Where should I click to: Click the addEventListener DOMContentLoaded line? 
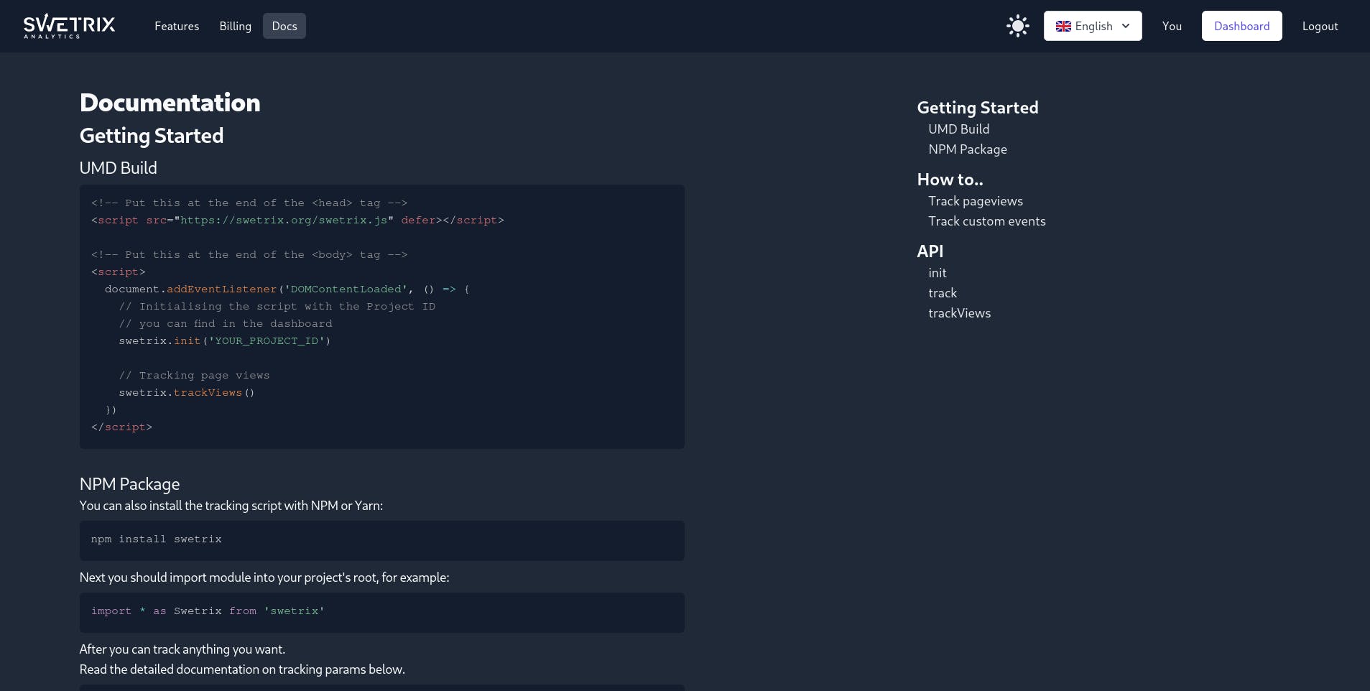[x=287, y=289]
